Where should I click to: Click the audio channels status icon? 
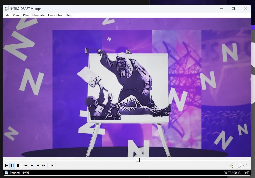click(246, 173)
